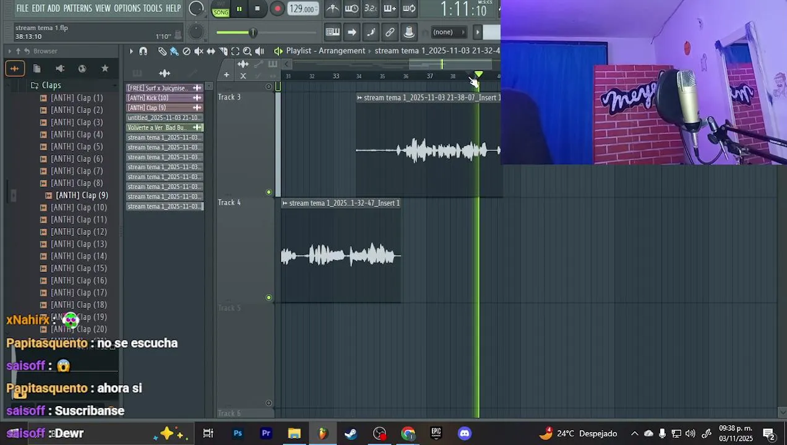Screen dimensions: 787x445
Task: Open the browser's globe library tab icon
Action: pos(82,69)
